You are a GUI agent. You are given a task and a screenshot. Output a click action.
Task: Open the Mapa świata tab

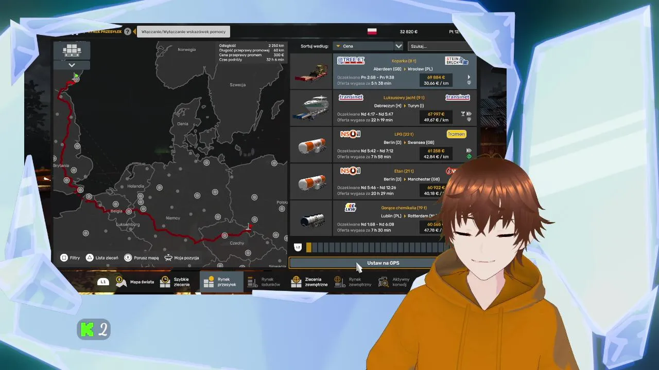pos(135,282)
